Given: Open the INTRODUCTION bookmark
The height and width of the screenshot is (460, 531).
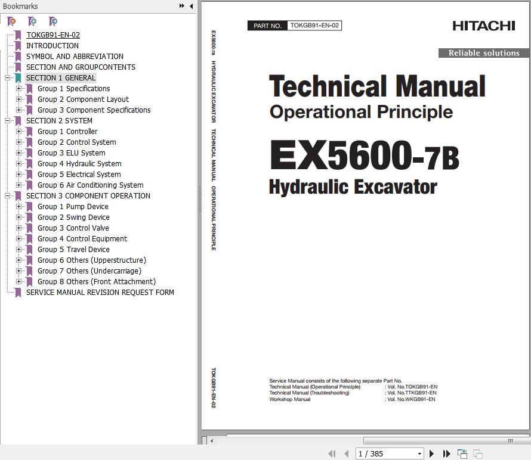Looking at the screenshot, I should point(52,46).
